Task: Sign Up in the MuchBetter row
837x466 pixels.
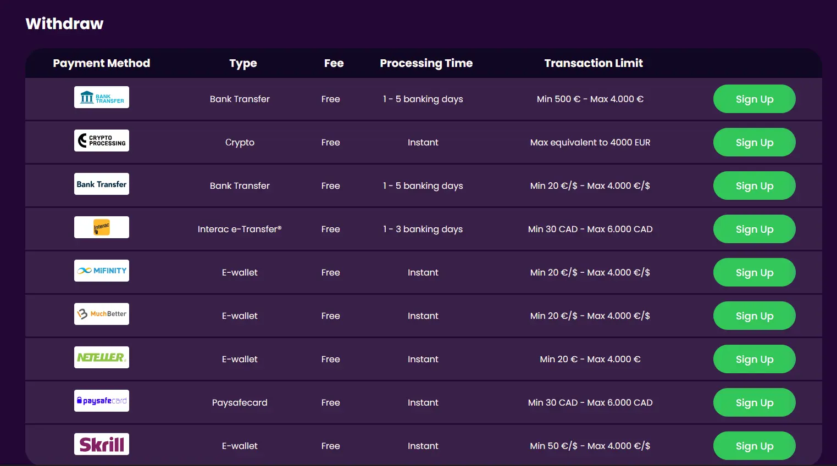Action: [754, 316]
